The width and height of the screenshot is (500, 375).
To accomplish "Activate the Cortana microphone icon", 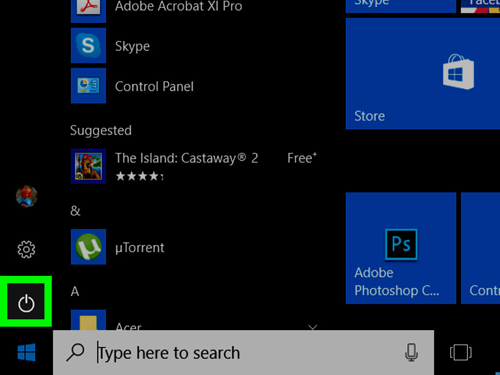I will coord(411,353).
